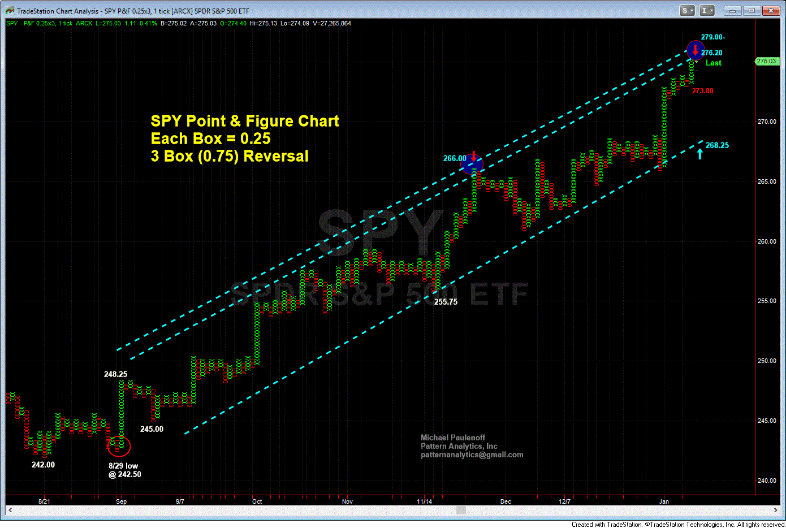Screen dimensions: 786x528
Task: Click the 0.41% change value in status line
Action: pos(148,23)
